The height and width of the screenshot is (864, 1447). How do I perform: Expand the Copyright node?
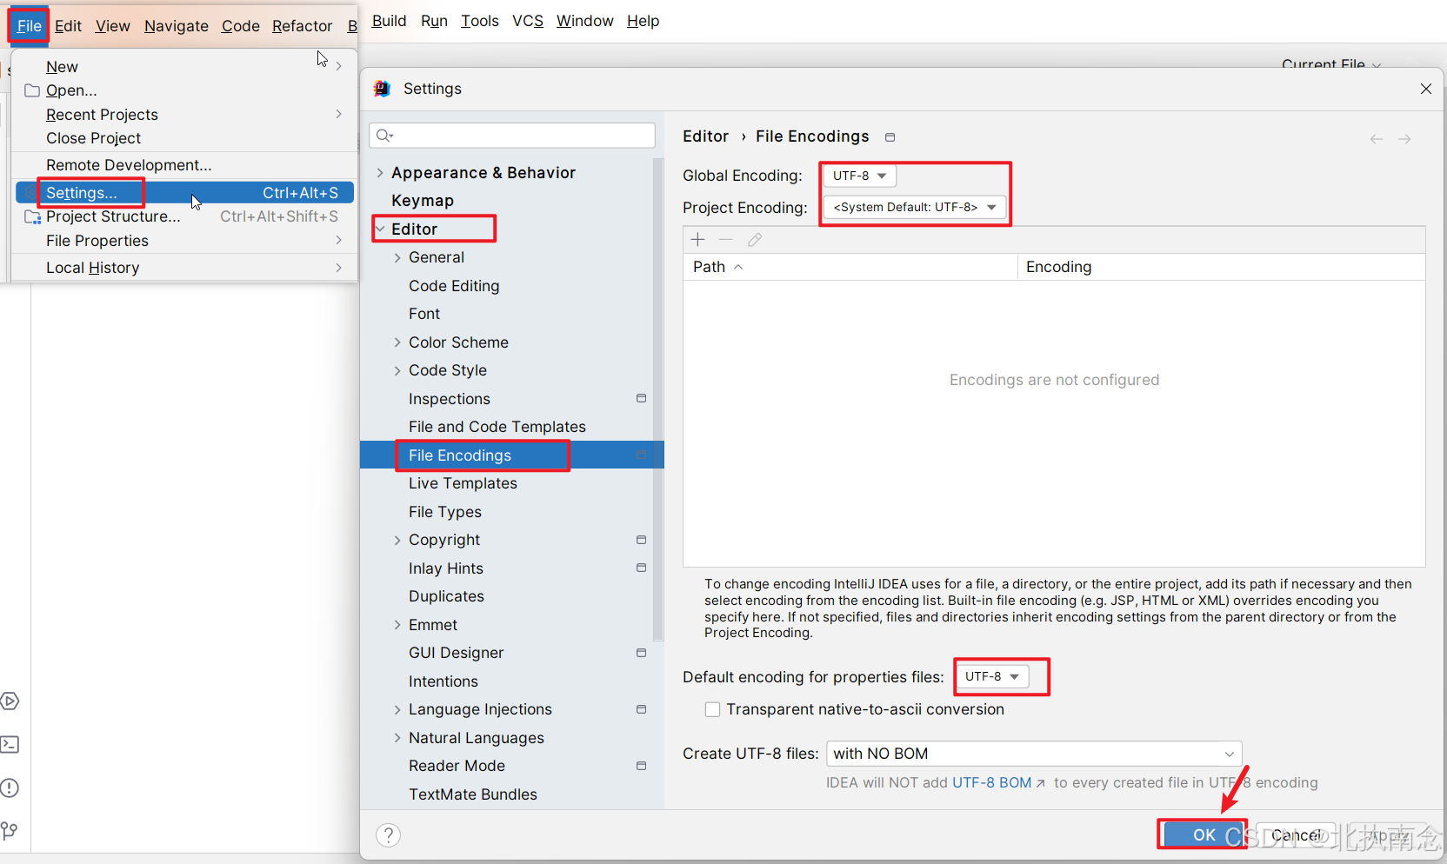(397, 540)
